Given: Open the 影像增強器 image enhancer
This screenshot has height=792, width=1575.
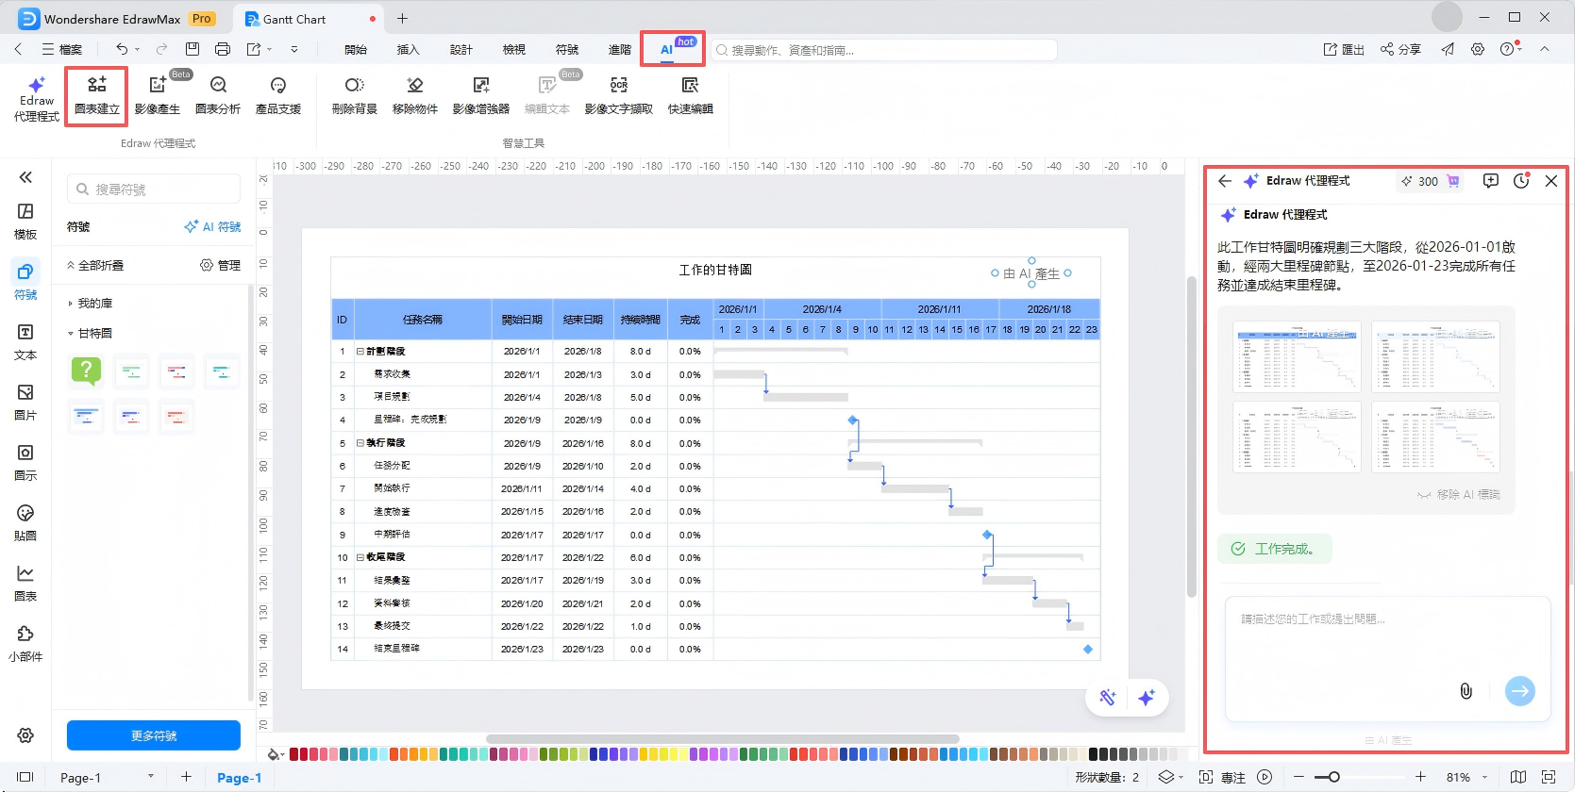Looking at the screenshot, I should pos(481,96).
